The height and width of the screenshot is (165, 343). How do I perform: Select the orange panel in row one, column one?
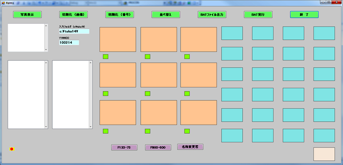[x=117, y=39]
